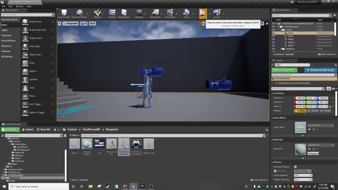Toggle visibility of the Wall10 actor
338x190 pixels.
(x=274, y=42)
